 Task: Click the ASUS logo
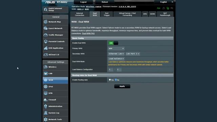pos(50,2)
